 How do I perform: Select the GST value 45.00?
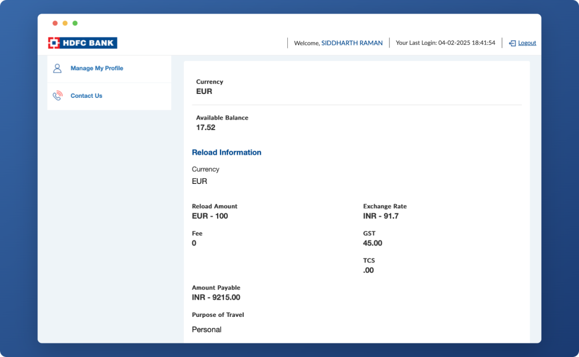374,243
